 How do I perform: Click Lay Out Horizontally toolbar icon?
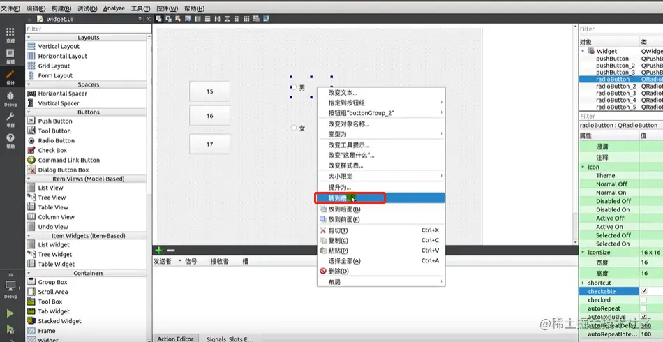tap(198, 19)
